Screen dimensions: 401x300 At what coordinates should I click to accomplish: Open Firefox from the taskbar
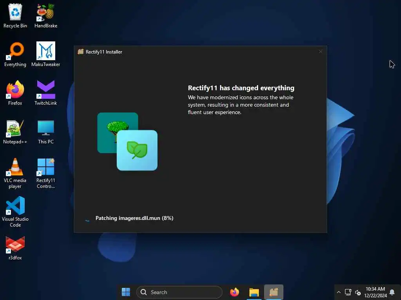point(234,292)
